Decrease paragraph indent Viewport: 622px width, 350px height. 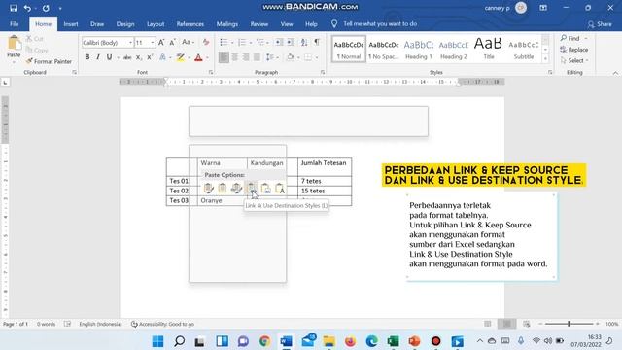[279, 42]
